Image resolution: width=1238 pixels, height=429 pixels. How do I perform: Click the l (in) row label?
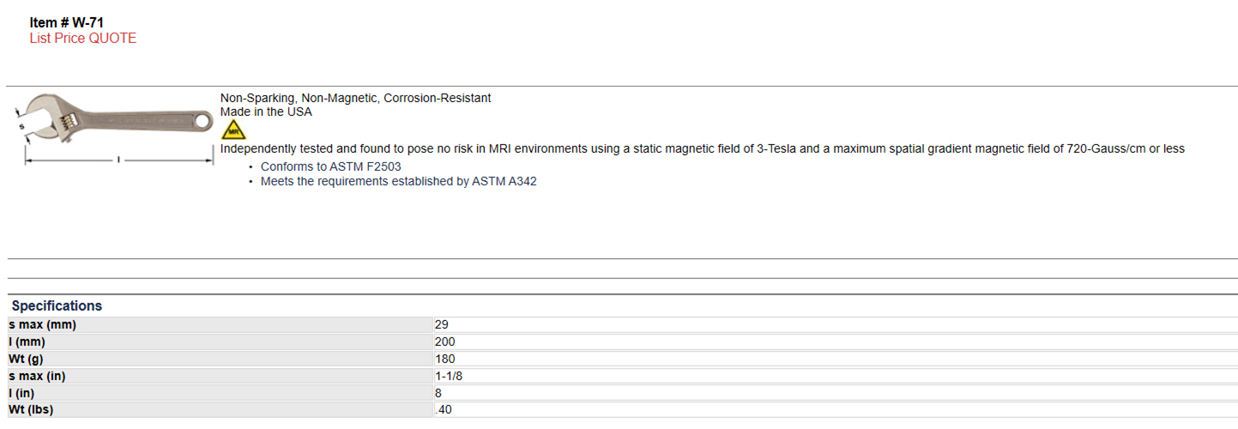[21, 393]
